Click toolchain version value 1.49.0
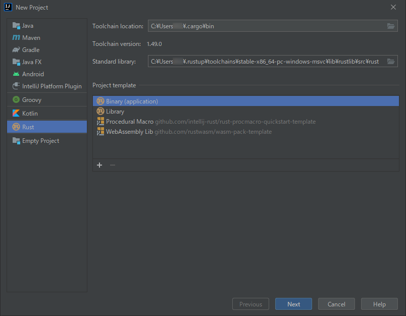The image size is (406, 316). (x=154, y=44)
